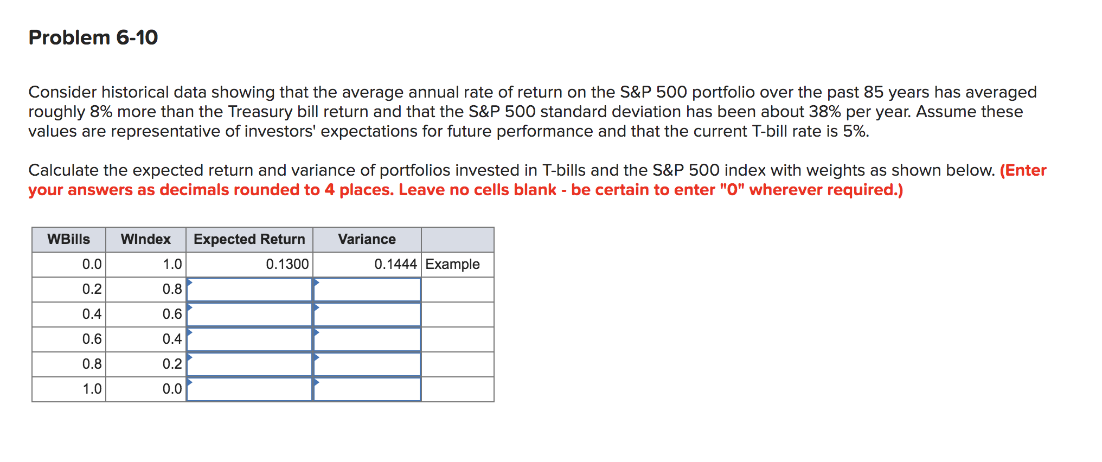The image size is (1102, 462).
Task: Click the blue triangle on last Expected Return cell
Action: tap(190, 382)
